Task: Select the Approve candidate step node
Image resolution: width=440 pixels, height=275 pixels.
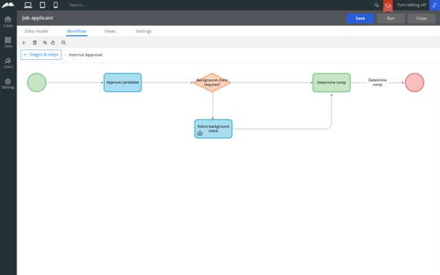Action: [x=122, y=82]
